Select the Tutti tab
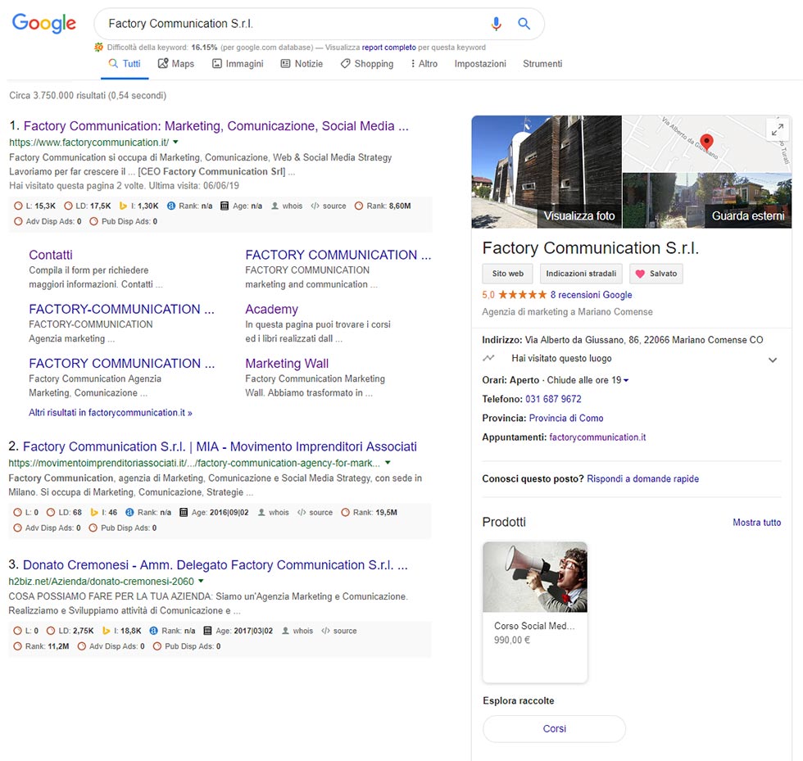Viewport: 803px width, 761px height. (x=125, y=64)
